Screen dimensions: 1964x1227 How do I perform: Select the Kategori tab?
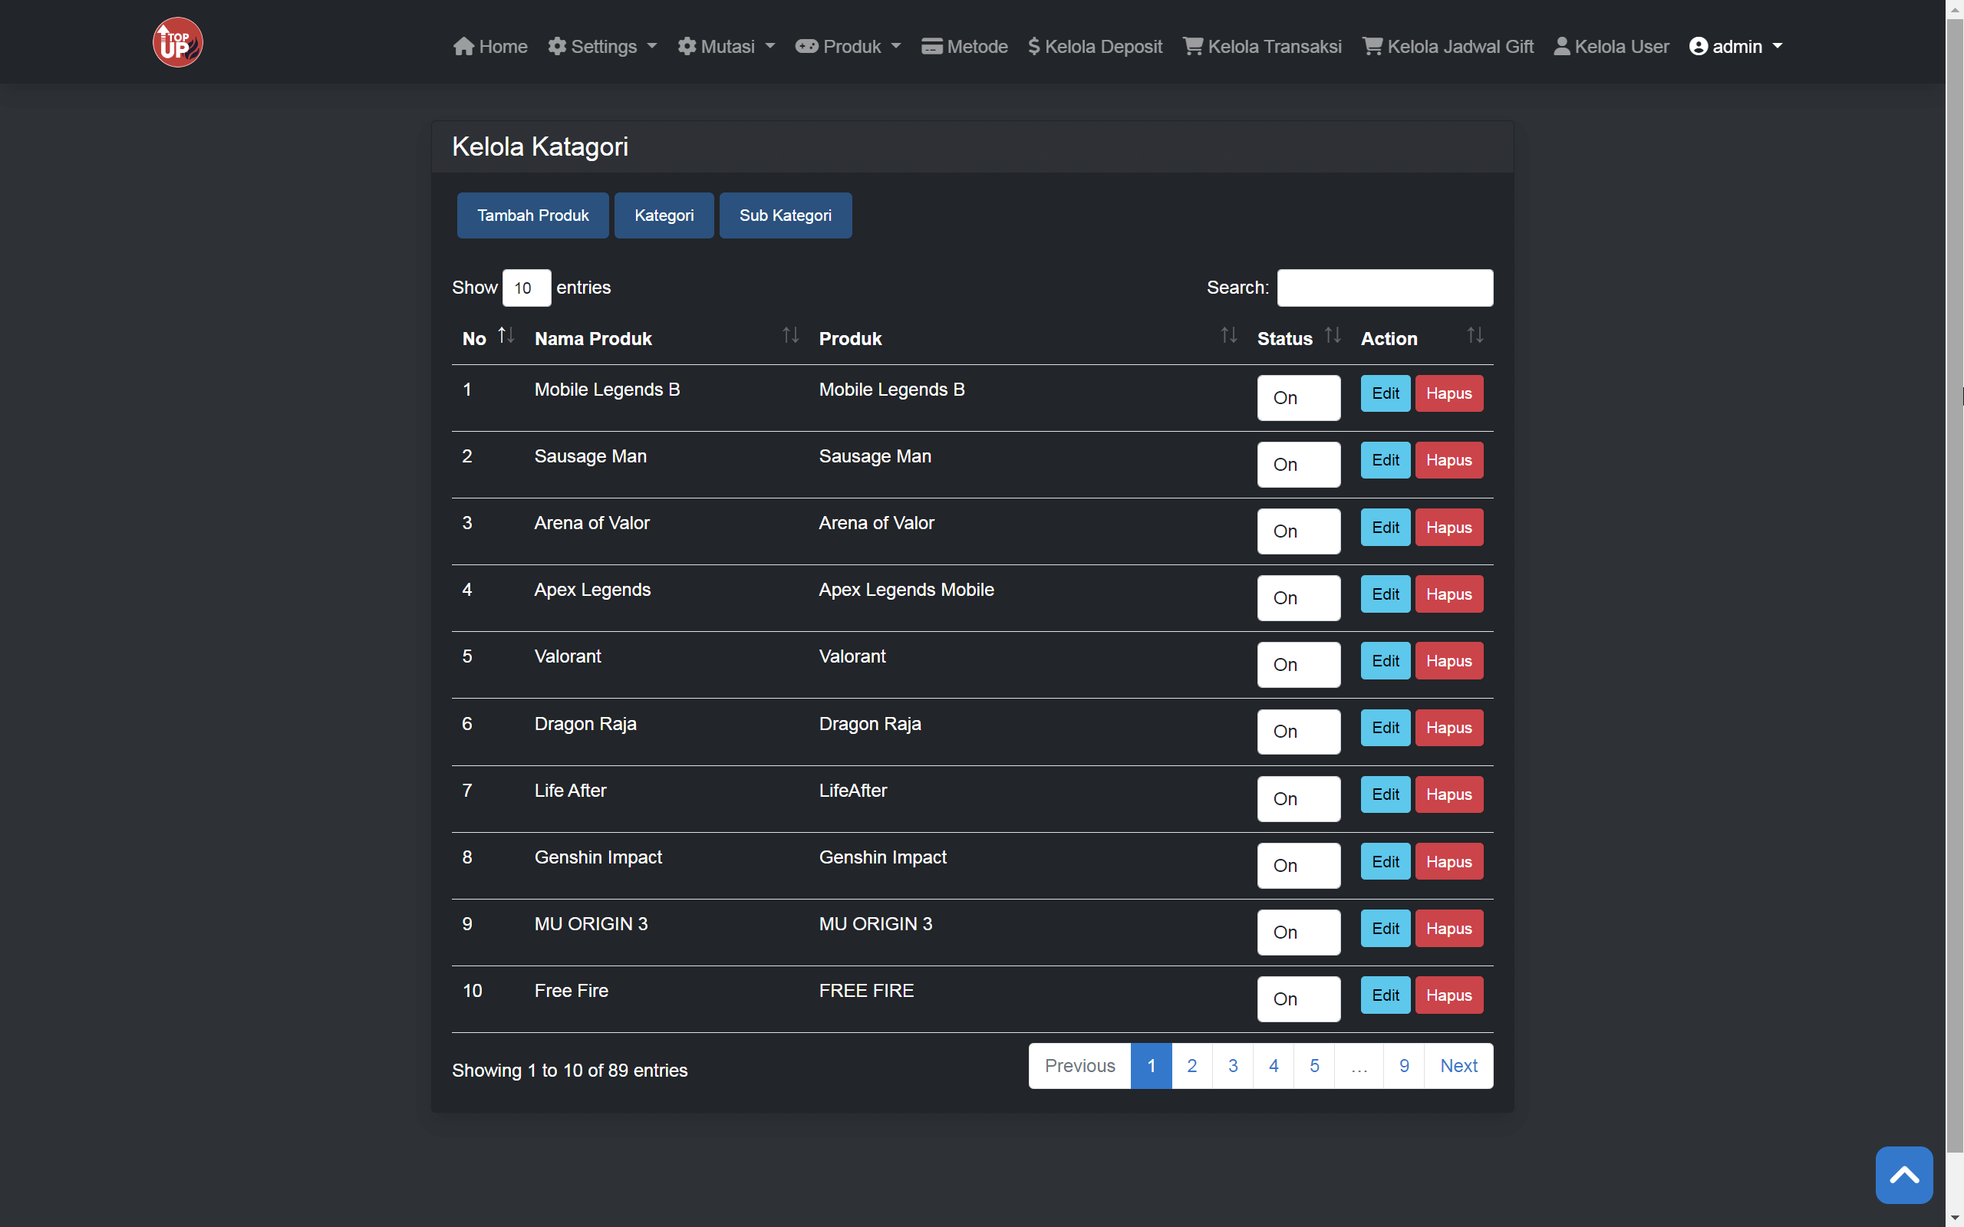(664, 215)
